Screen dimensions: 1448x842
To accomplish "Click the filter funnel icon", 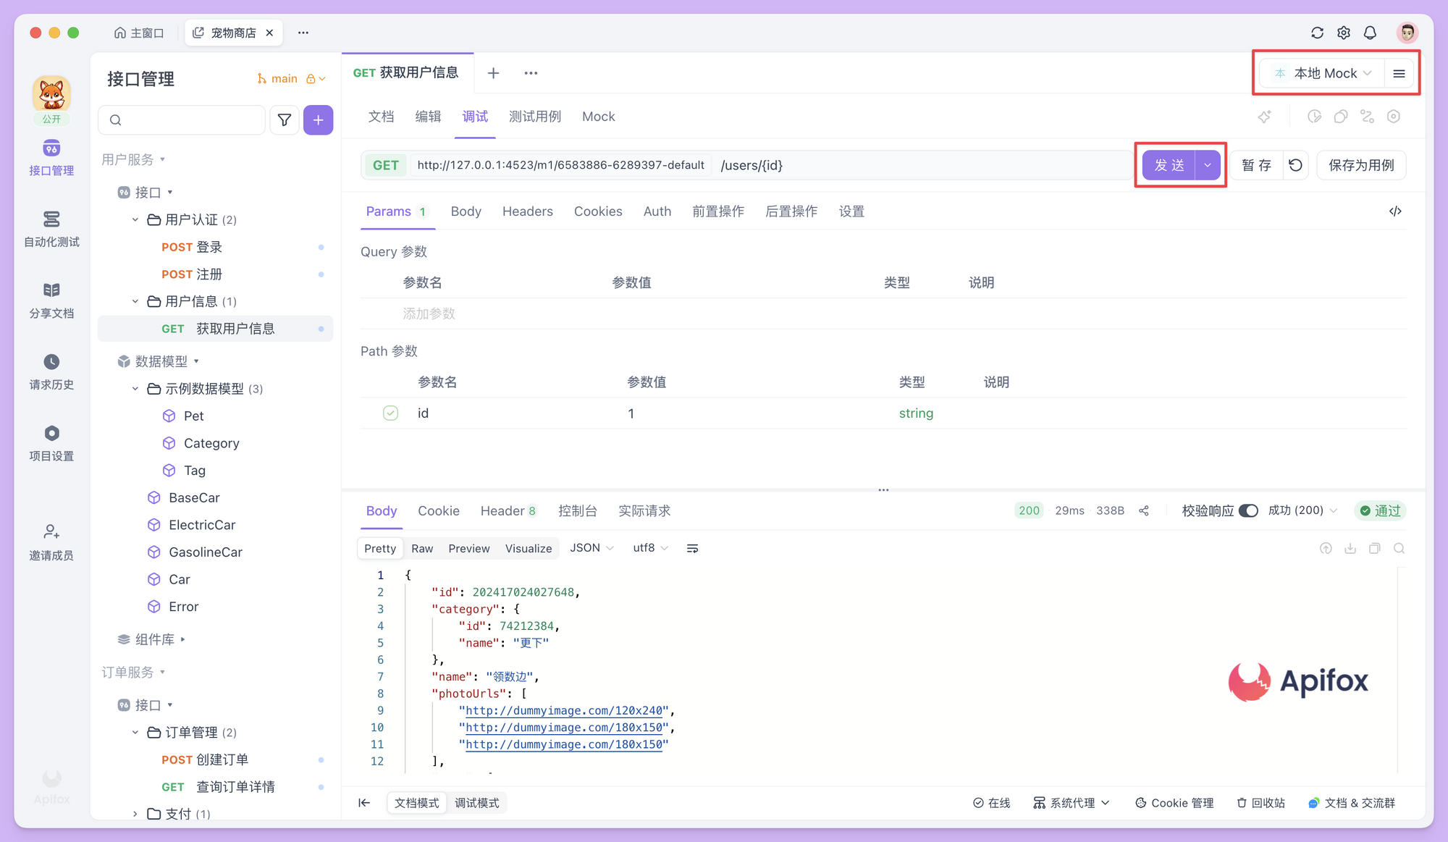I will (285, 120).
